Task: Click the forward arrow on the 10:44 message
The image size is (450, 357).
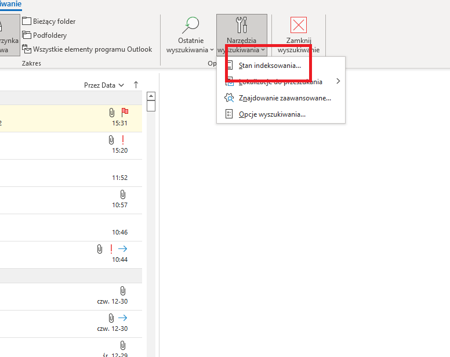Action: [122, 248]
